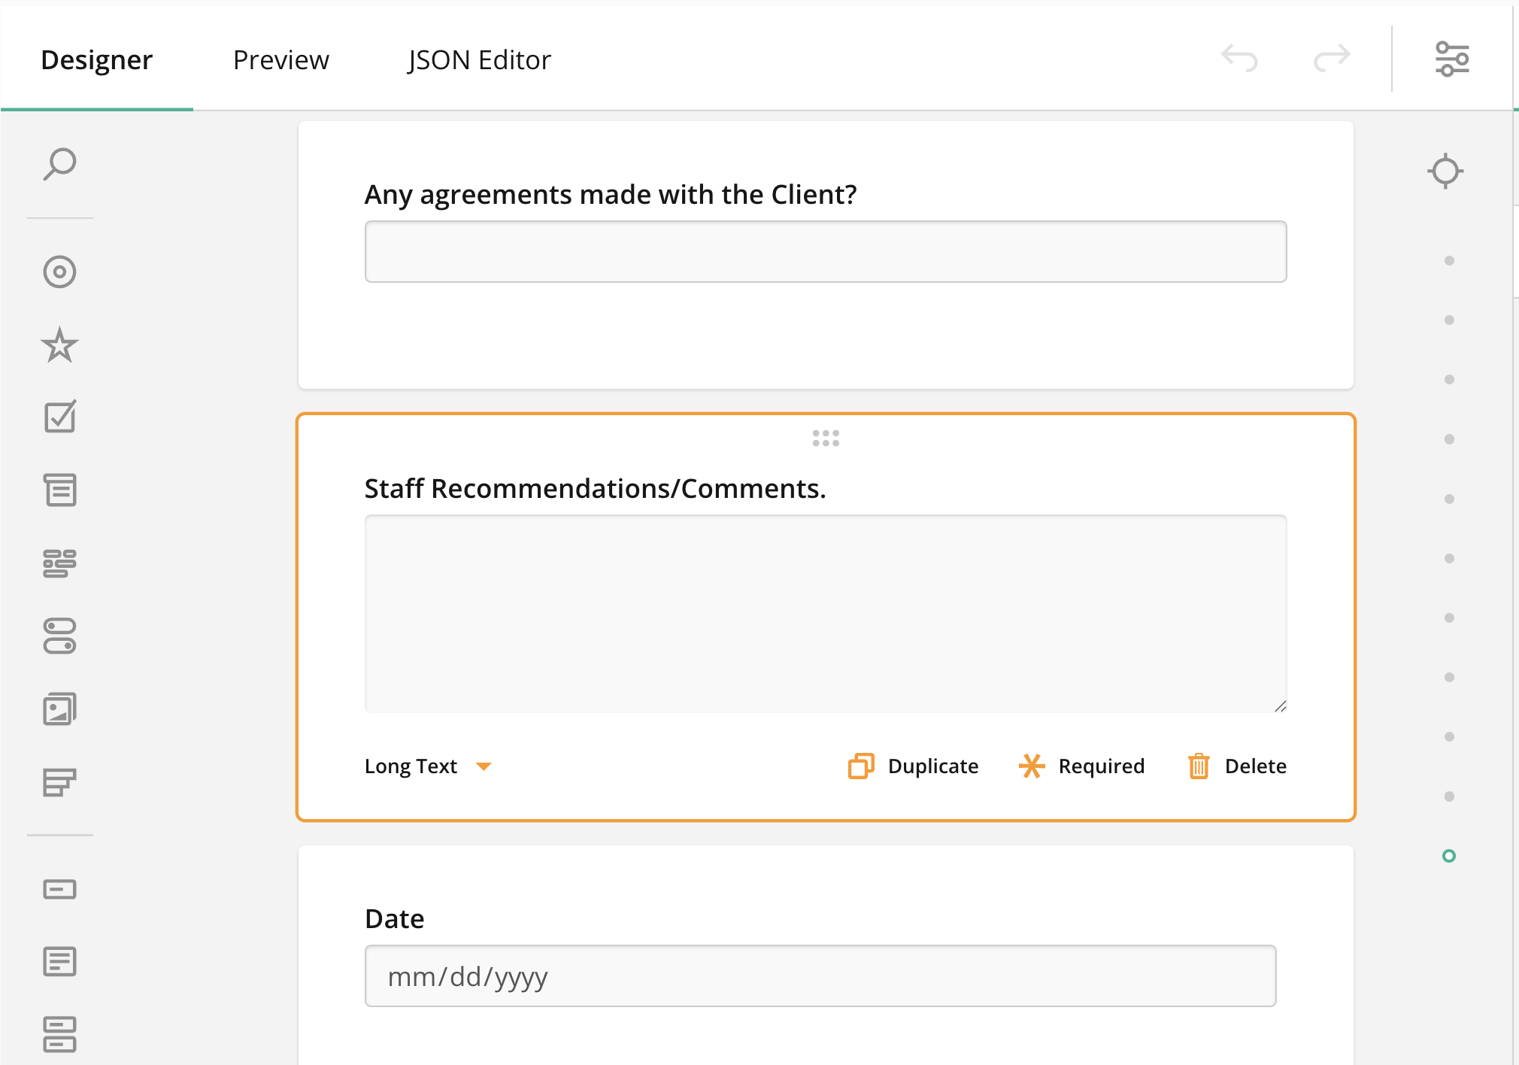Duplicate the Staff Recommendations question
This screenshot has height=1065, width=1519.
(913, 766)
